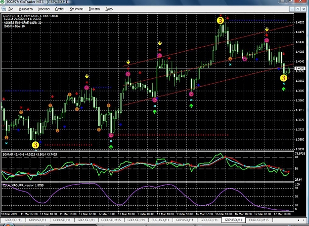Click the 11 Mar 02:00 time axis label
This screenshot has width=309, height=226.
(x=29, y=214)
